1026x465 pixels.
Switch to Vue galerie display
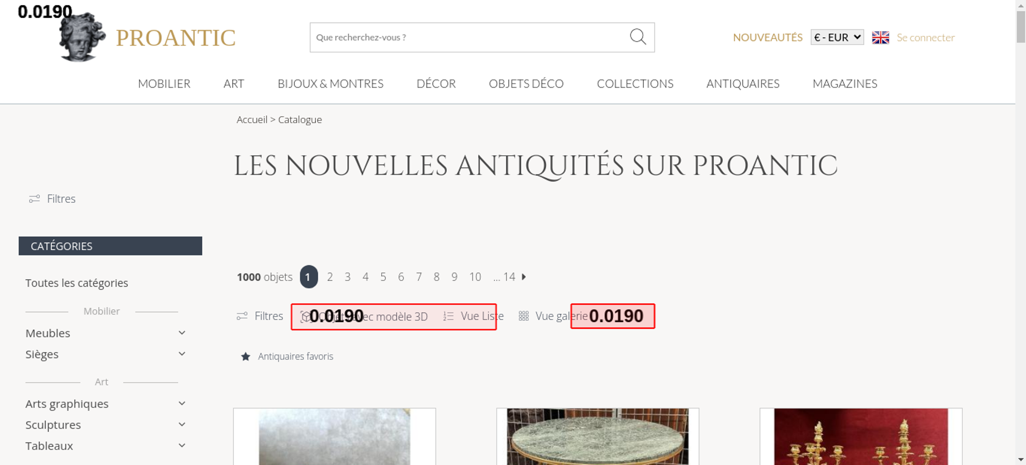click(561, 316)
